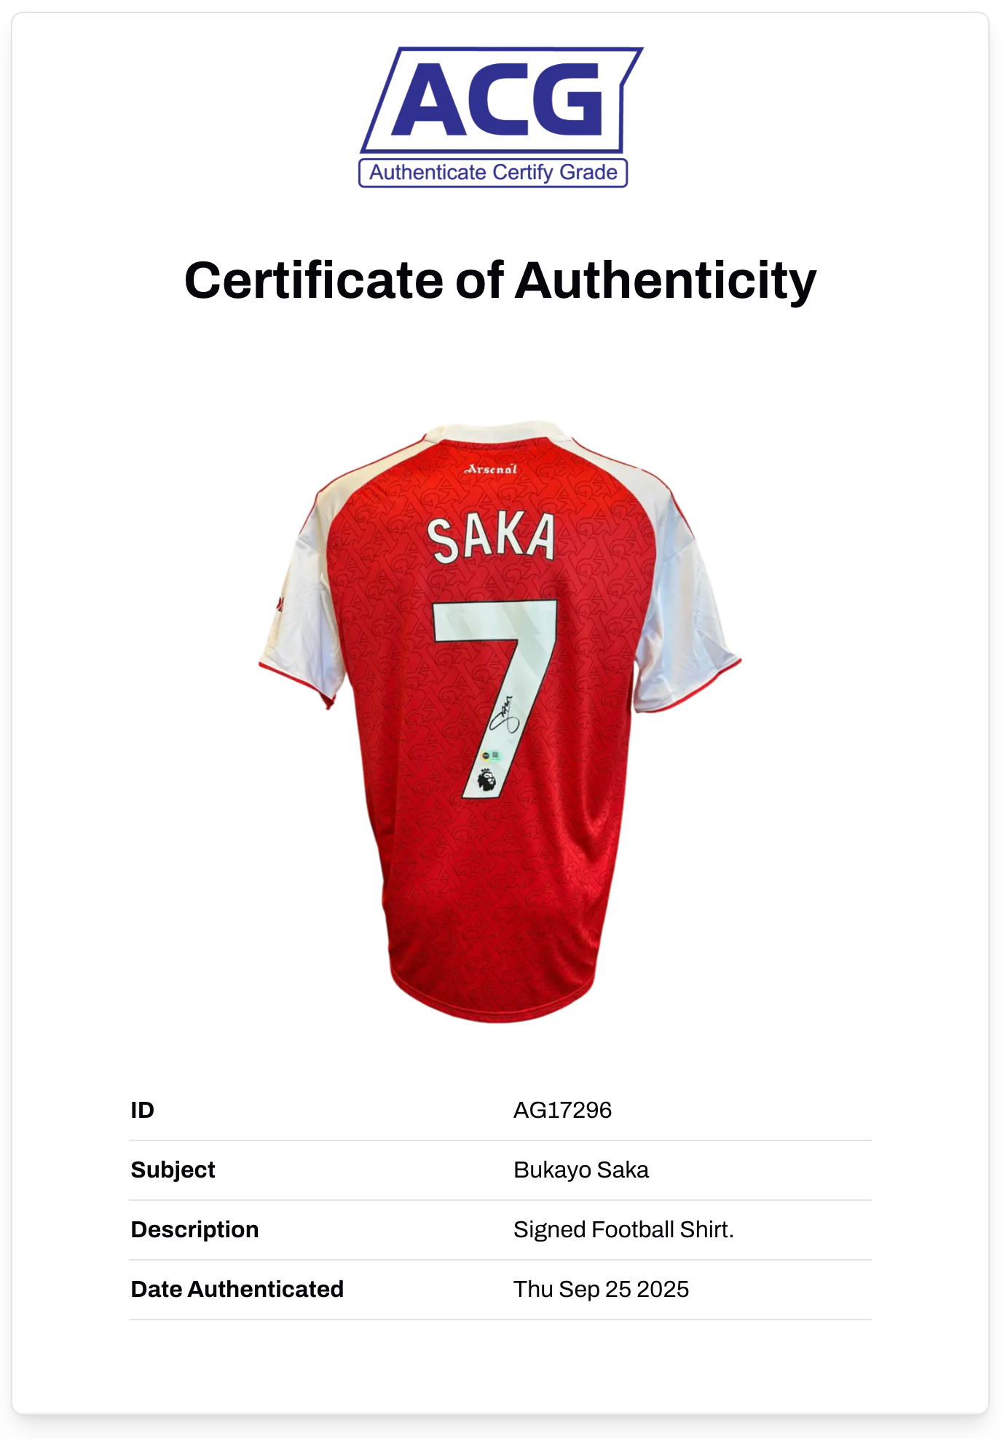Click the Bukayo Saka subject value
Image resolution: width=1005 pixels, height=1439 pixels.
[x=580, y=1170]
